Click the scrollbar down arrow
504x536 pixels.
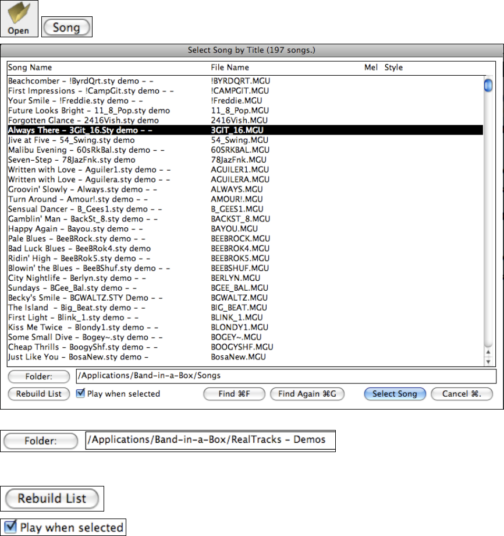point(488,361)
